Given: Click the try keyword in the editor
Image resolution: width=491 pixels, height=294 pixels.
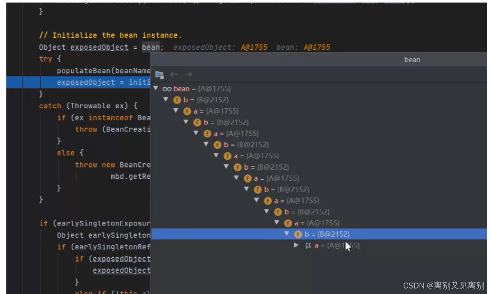Looking at the screenshot, I should click(x=45, y=59).
